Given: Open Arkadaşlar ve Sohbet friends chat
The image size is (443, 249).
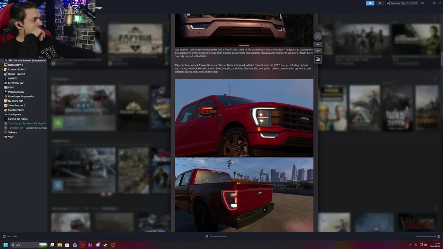Looking at the screenshot, I should 428,237.
